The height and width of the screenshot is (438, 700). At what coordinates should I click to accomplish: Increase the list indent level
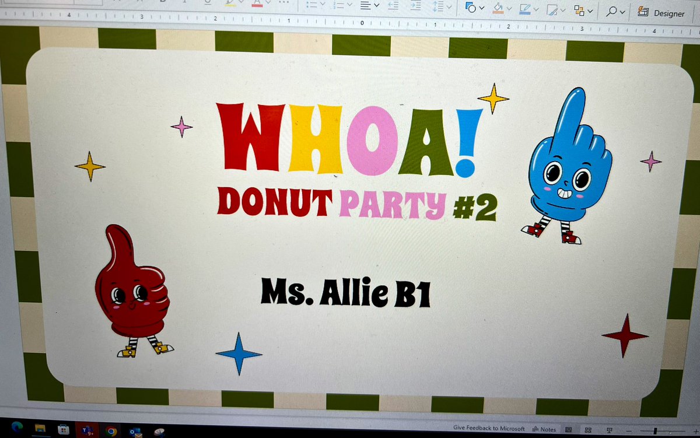(x=415, y=5)
